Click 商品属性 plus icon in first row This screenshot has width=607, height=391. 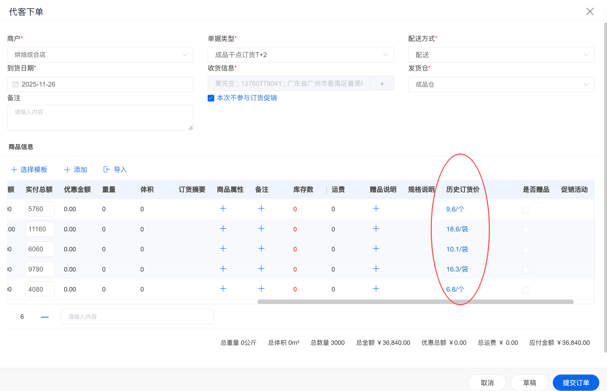pos(223,209)
